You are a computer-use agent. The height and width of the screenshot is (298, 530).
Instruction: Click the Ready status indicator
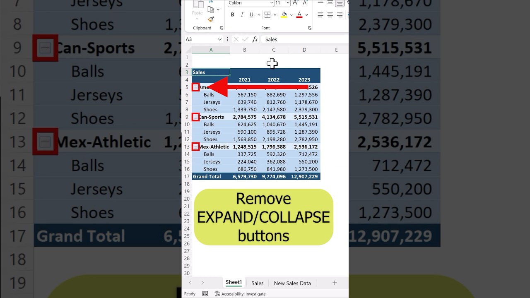click(190, 294)
